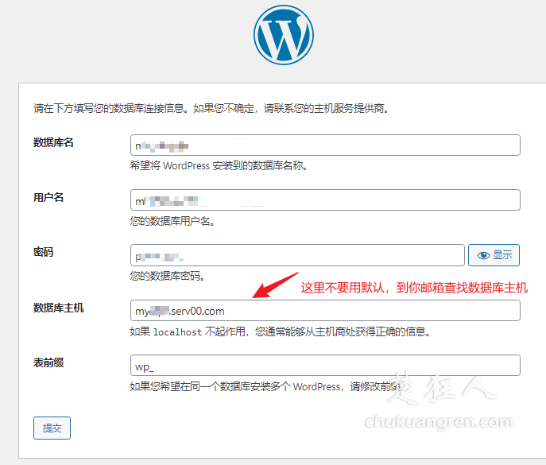Viewport: 546px width, 465px height.
Task: Click the 密码 label
Action: pos(43,252)
